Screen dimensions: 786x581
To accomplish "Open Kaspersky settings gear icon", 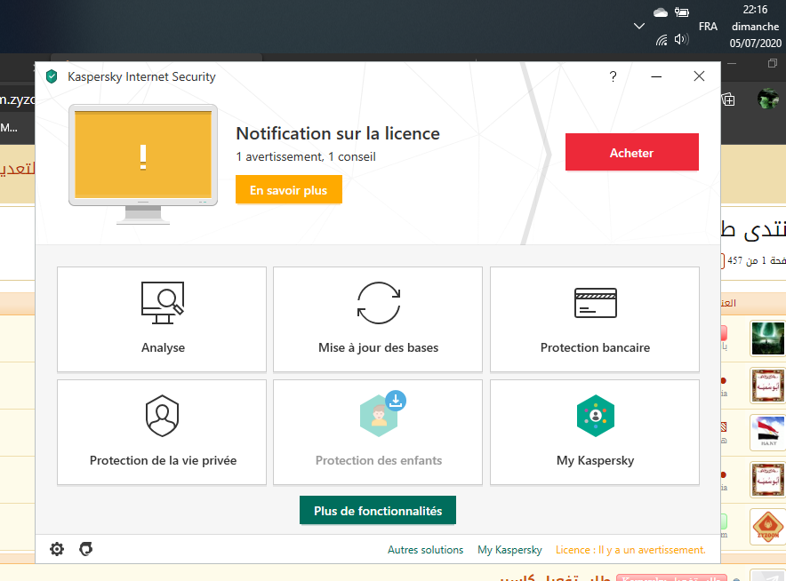I will coord(57,549).
